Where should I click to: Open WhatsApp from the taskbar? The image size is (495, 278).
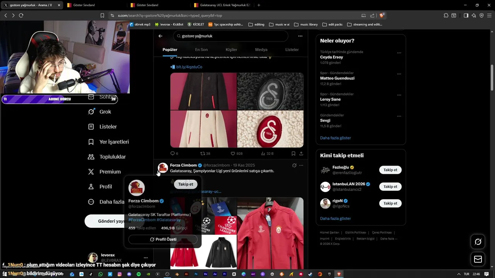(101, 274)
